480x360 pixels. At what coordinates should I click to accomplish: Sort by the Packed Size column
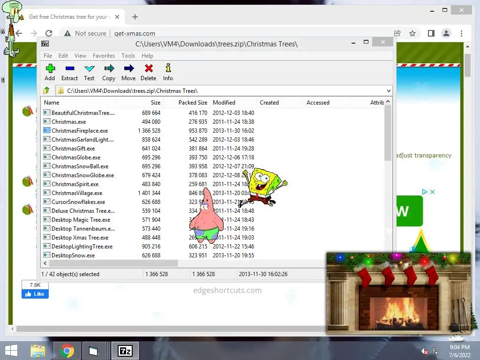coord(187,103)
